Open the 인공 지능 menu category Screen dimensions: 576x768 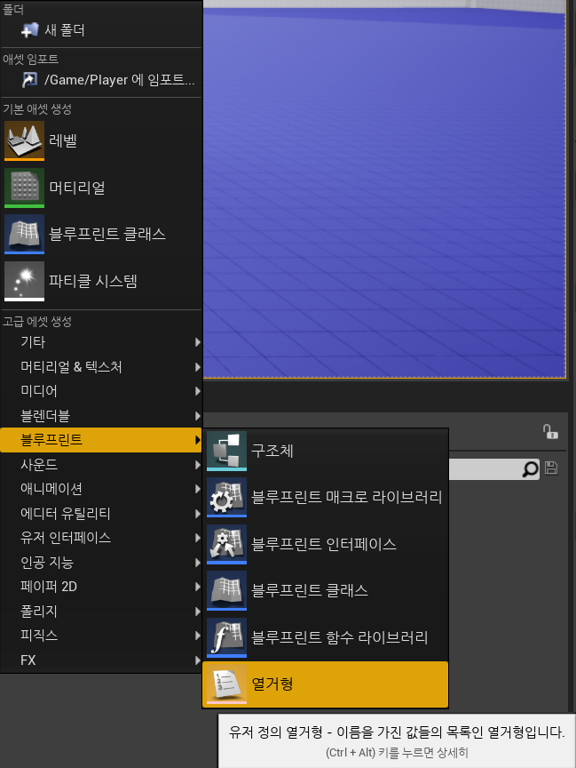(x=101, y=563)
